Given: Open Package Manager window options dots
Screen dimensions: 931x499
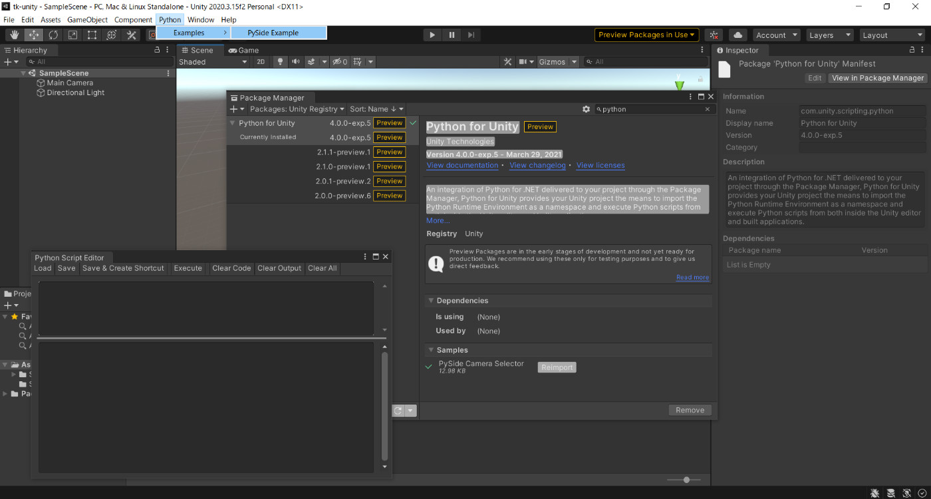Looking at the screenshot, I should coord(691,97).
